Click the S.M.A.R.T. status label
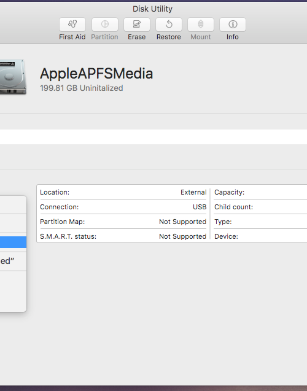 (x=68, y=236)
